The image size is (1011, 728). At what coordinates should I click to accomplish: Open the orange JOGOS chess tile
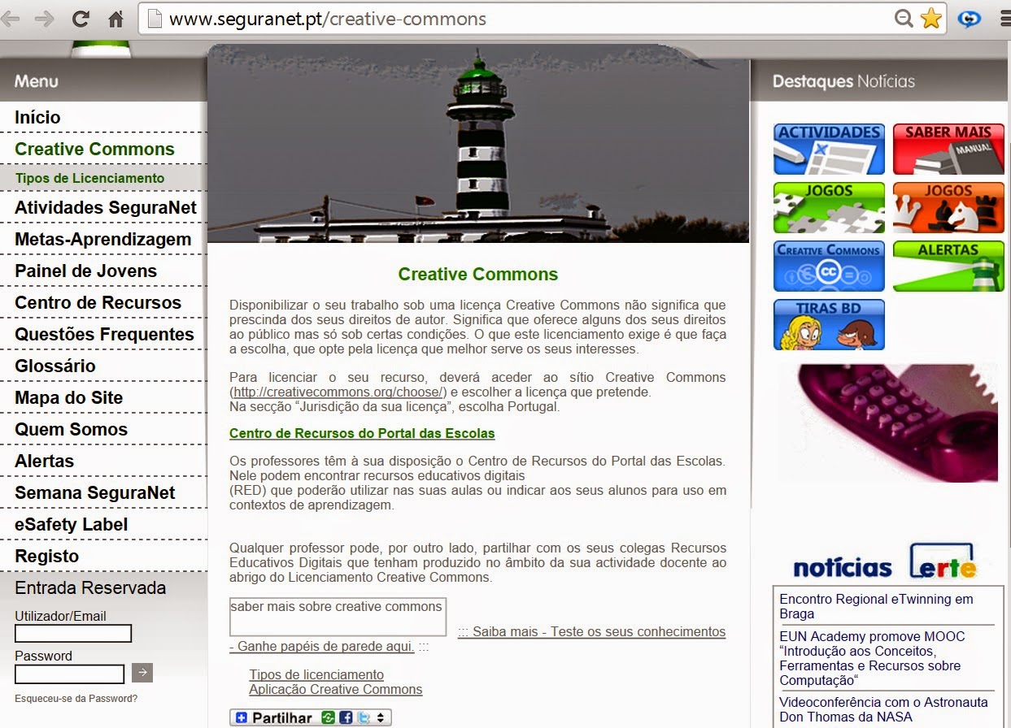point(948,207)
